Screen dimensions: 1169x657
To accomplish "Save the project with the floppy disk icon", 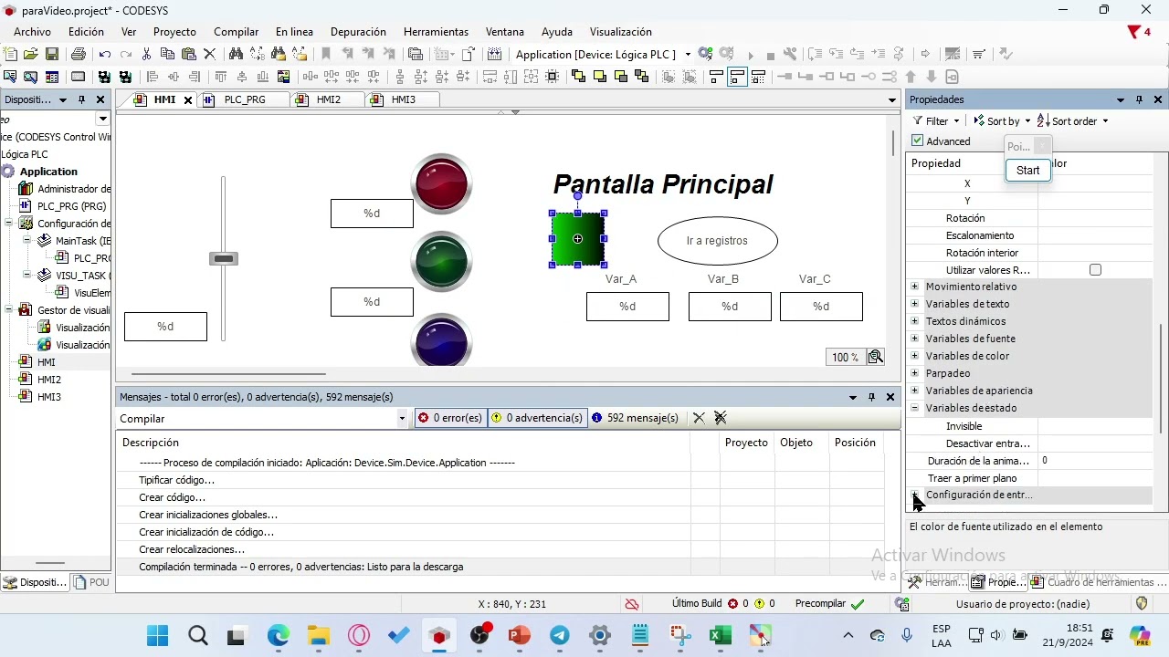I will click(x=52, y=55).
